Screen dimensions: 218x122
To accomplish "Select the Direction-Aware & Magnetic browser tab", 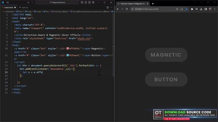I will pos(133,4).
